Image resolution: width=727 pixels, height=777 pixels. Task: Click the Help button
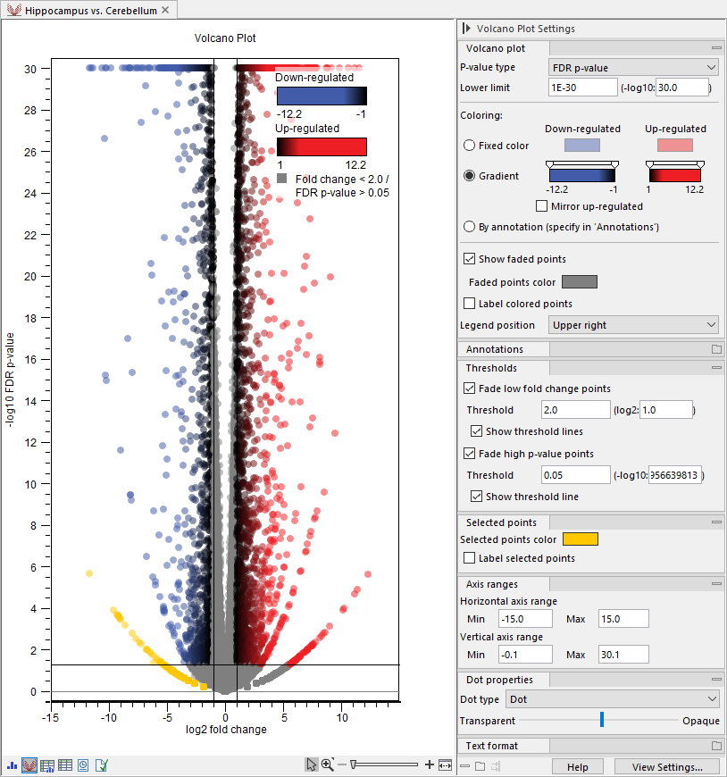tap(577, 765)
